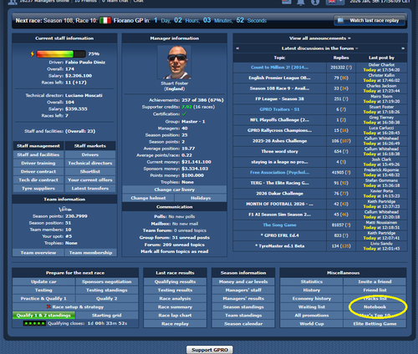
Task: Open Qualify 2 page
Action: pos(107,298)
